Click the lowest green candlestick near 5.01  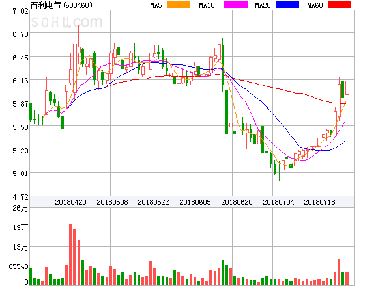(x=279, y=170)
